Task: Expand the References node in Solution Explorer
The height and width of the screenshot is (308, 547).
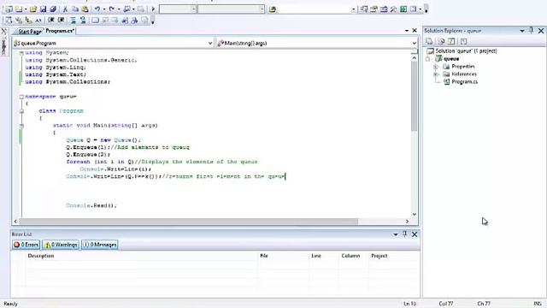Action: pyautogui.click(x=436, y=74)
